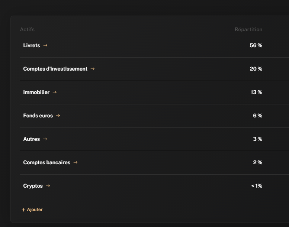View the Comptes bancaires category

point(46,162)
